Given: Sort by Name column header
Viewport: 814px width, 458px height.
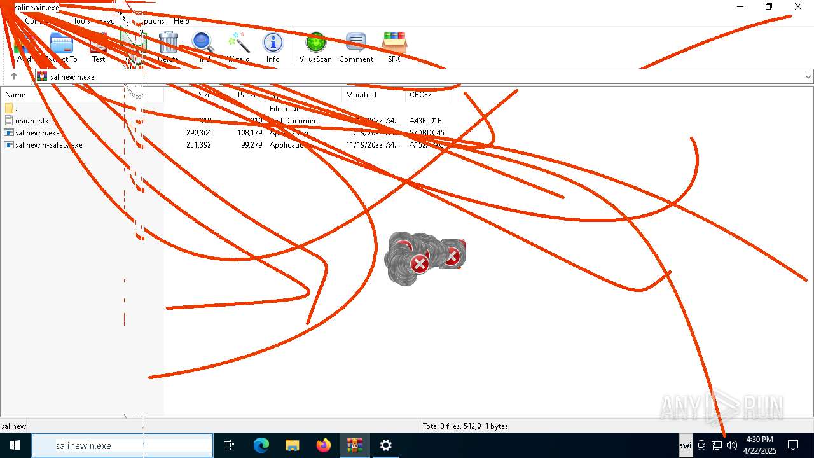Looking at the screenshot, I should click(x=15, y=95).
